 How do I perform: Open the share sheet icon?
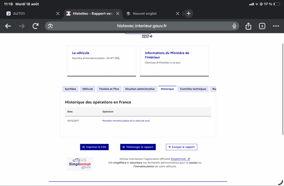pos(248,26)
